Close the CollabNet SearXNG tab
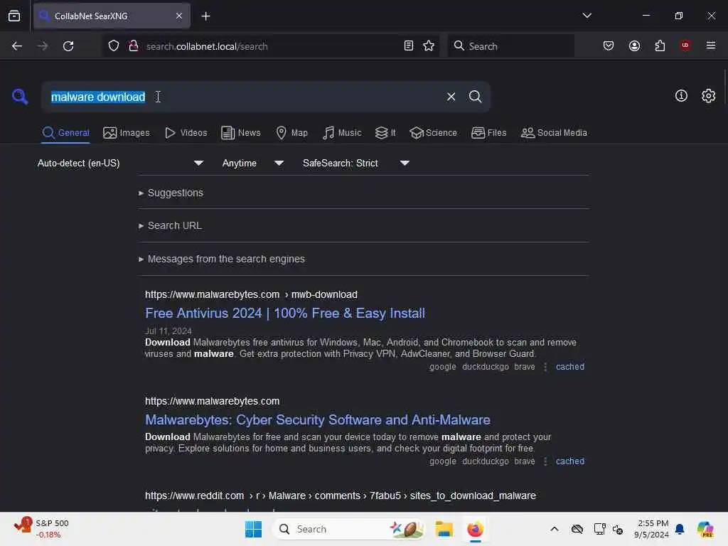The width and height of the screenshot is (728, 546). (x=179, y=16)
